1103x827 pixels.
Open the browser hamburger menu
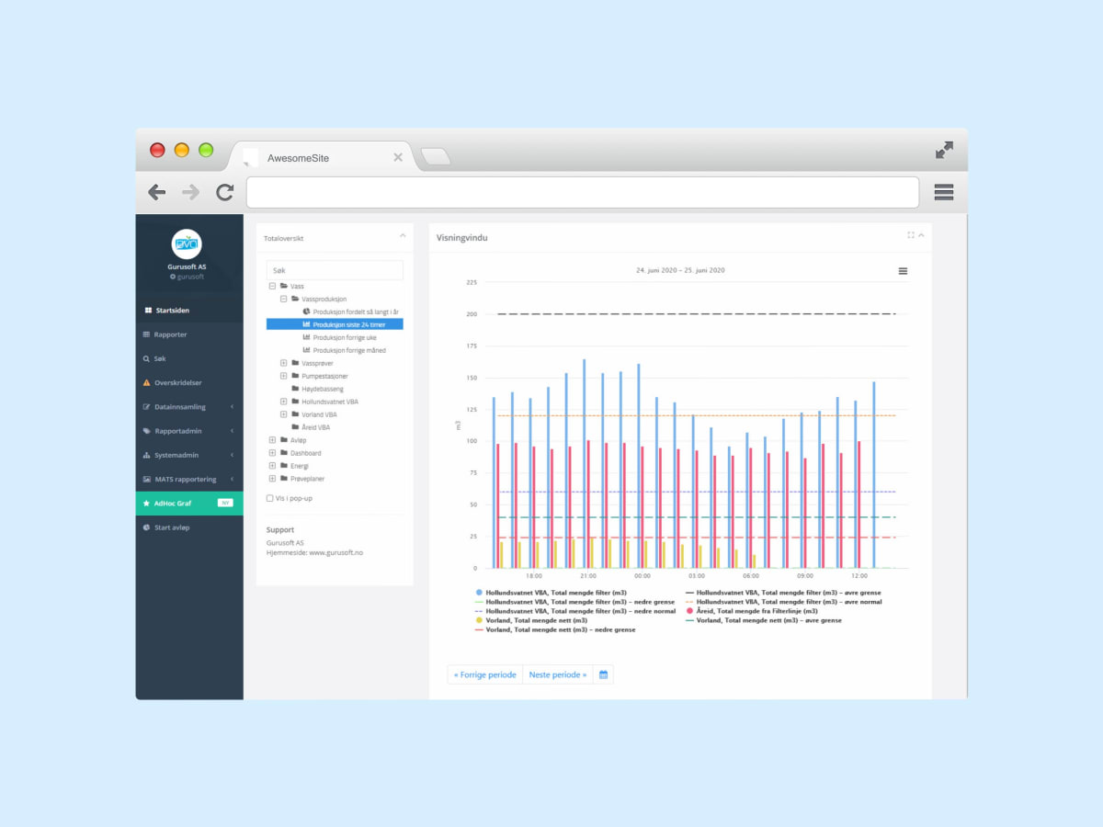(x=943, y=192)
